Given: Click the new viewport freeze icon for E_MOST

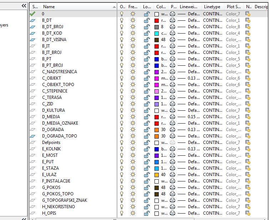Looking at the screenshot, I should 248,155.
